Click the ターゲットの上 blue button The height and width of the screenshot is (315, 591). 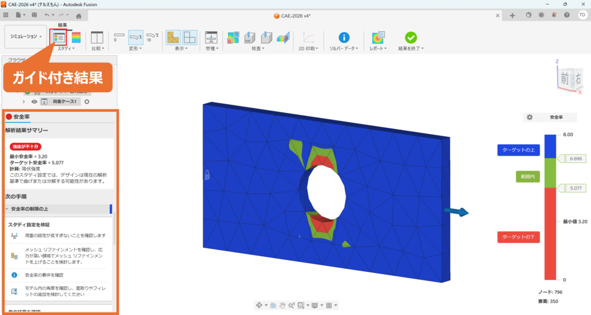tap(518, 150)
